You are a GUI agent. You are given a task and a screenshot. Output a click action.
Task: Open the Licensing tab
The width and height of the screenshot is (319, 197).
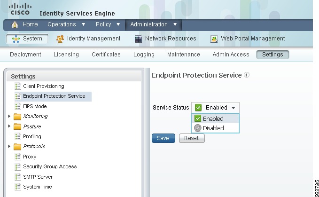pos(66,55)
